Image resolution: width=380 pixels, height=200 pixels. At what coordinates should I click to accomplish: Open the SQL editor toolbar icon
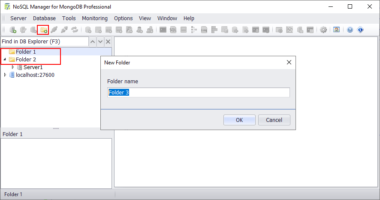(x=173, y=30)
